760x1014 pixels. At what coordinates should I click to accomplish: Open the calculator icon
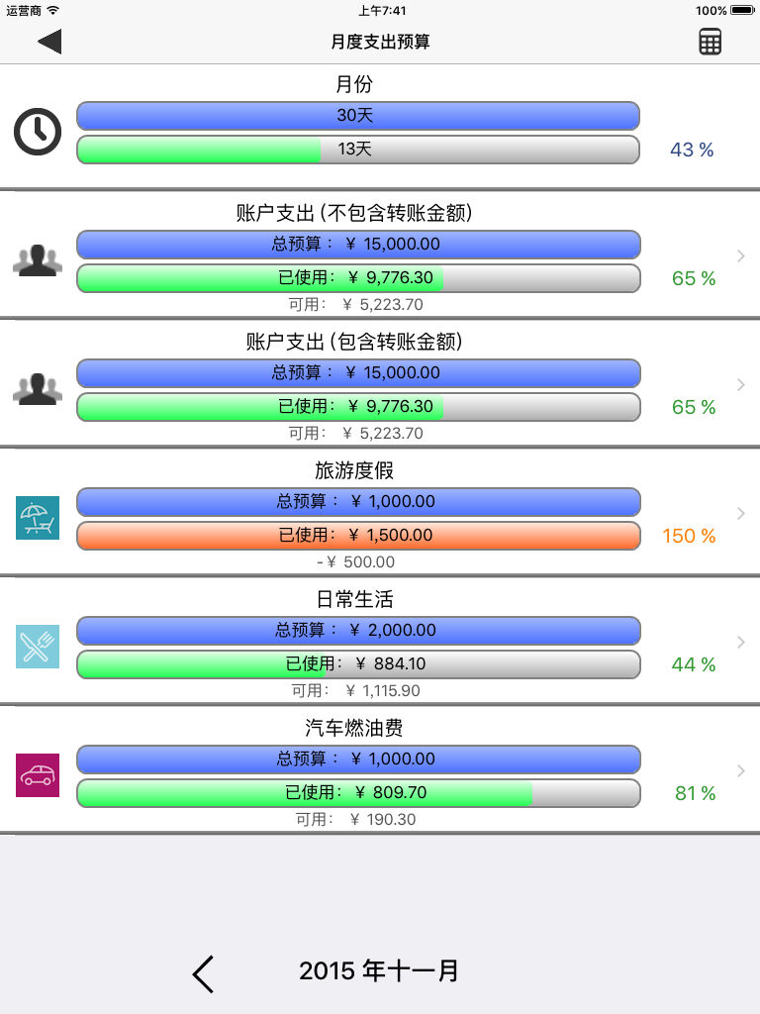point(710,42)
